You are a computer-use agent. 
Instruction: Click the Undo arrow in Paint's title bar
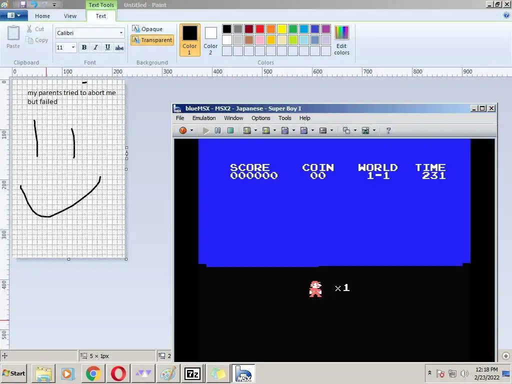[34, 4]
